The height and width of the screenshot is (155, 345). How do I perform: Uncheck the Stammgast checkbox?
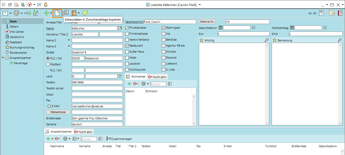pos(164,28)
